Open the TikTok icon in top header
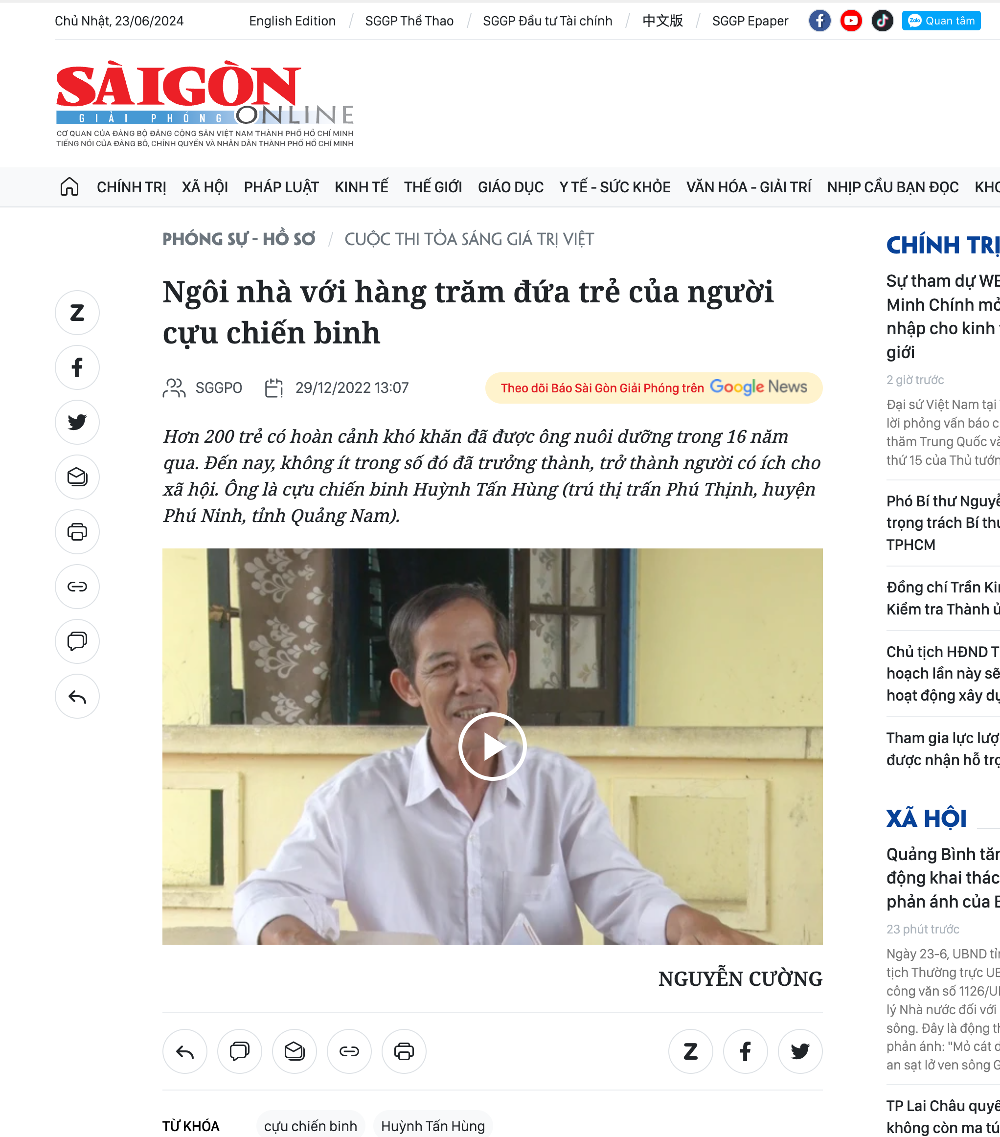Screen dimensions: 1000x1137 [882, 21]
